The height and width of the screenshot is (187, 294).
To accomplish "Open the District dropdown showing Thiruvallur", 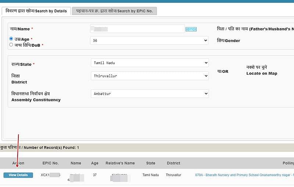I will (x=149, y=76).
